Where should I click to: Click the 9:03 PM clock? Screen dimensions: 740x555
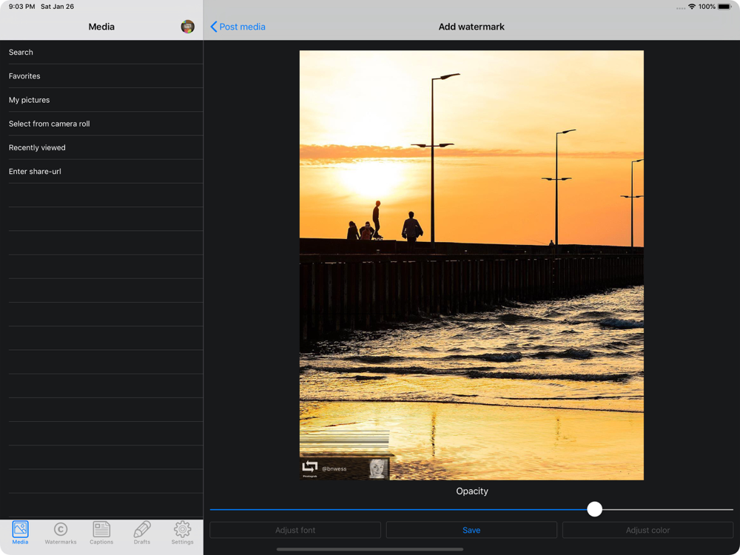[x=21, y=7]
